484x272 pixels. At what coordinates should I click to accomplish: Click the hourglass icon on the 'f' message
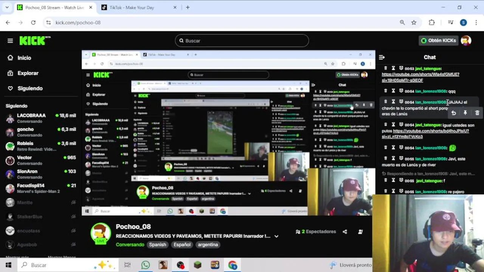393,180
